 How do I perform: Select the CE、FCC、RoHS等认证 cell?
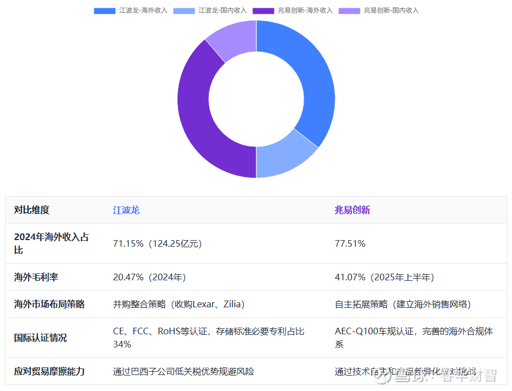pyautogui.click(x=209, y=338)
